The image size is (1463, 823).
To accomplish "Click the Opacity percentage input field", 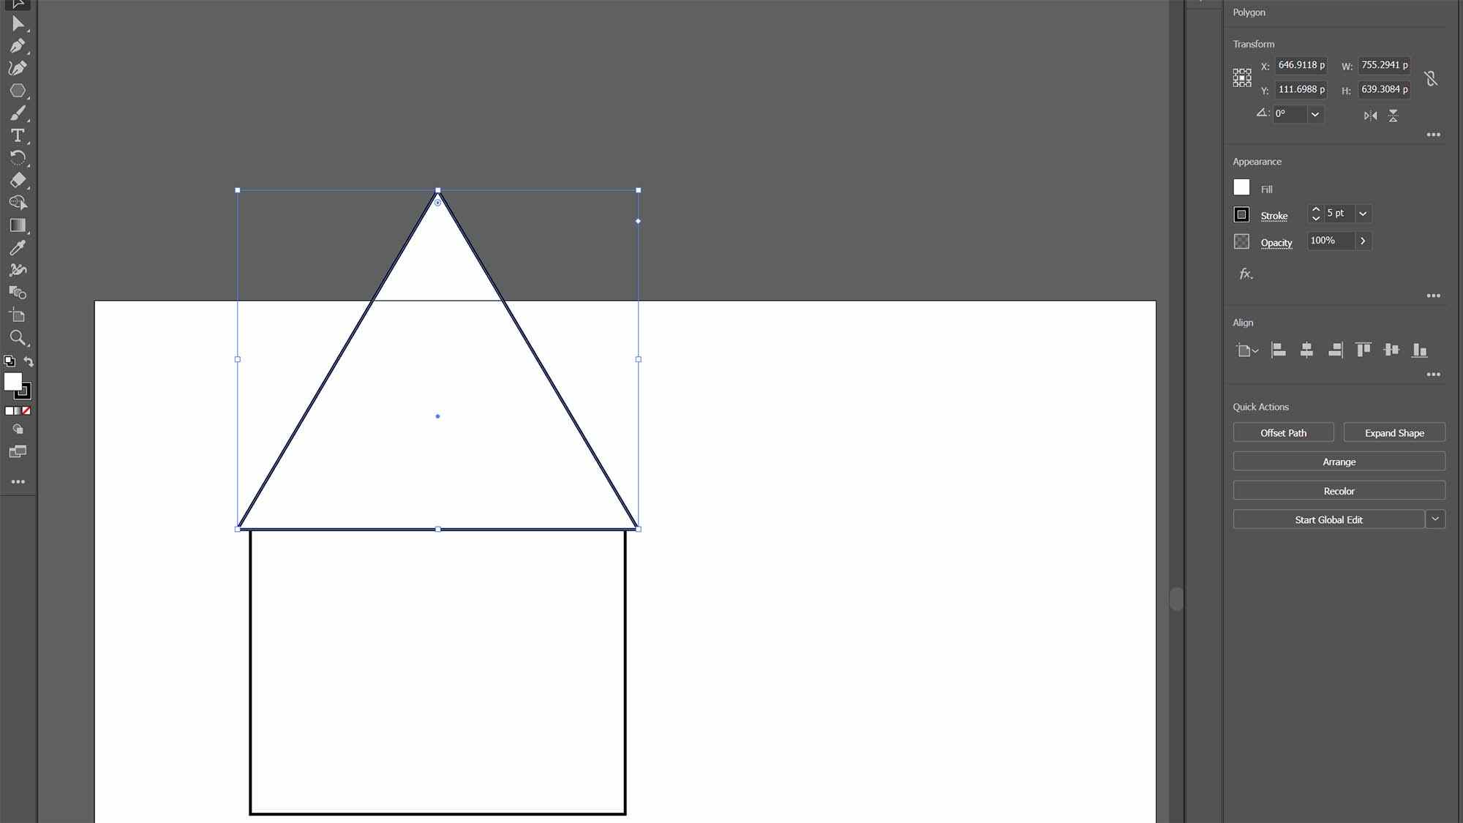I will (x=1331, y=240).
